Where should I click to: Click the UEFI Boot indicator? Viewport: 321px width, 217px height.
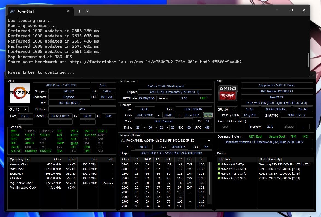pyautogui.click(x=256, y=136)
